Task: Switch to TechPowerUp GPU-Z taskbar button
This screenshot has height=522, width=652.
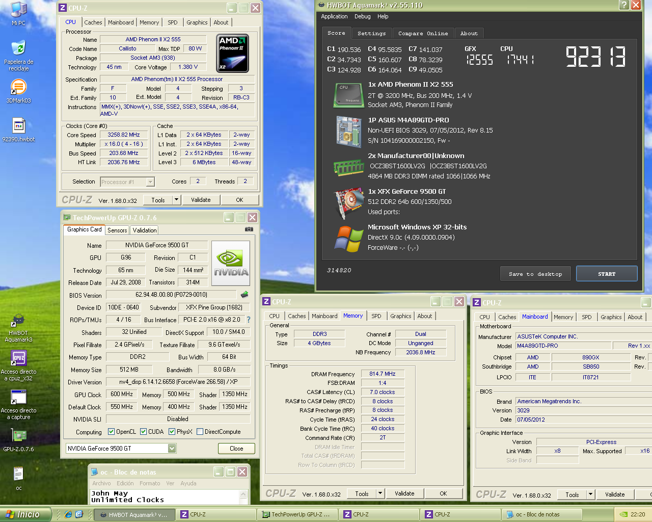Action: [x=298, y=514]
